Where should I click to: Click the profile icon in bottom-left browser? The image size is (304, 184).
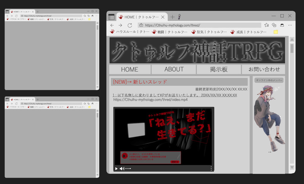pos(93,103)
